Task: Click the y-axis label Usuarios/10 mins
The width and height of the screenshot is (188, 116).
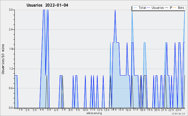Action: [x=3, y=59]
